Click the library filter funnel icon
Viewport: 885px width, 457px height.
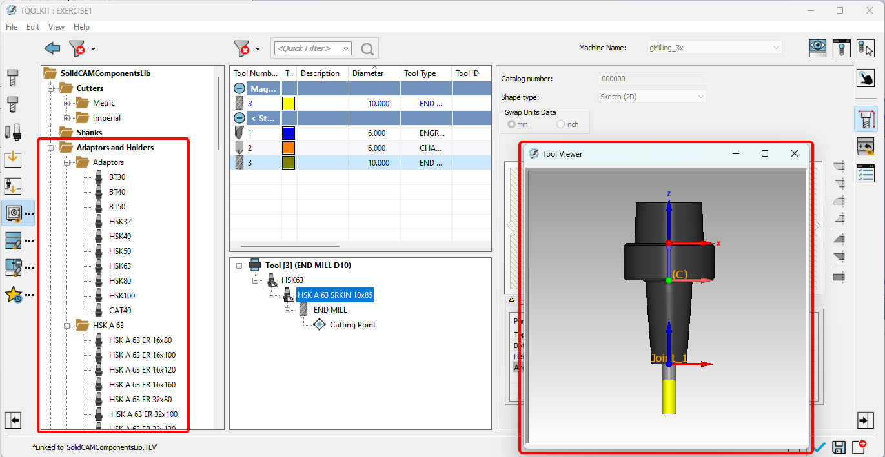click(77, 48)
